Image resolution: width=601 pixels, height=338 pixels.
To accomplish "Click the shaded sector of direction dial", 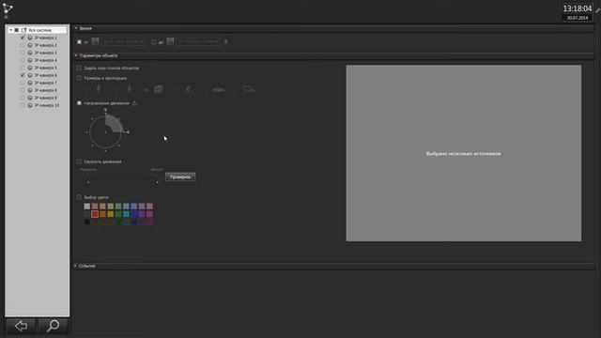I will point(114,123).
